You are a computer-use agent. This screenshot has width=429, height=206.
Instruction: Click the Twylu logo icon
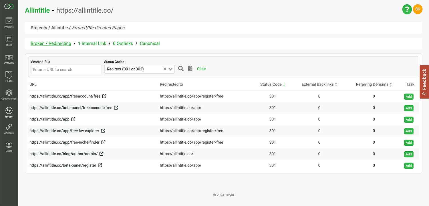[9, 6]
